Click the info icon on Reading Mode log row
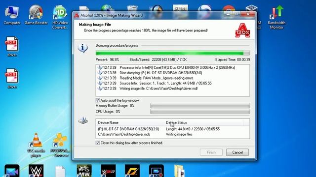This screenshot has width=316, height=177. 100,78
